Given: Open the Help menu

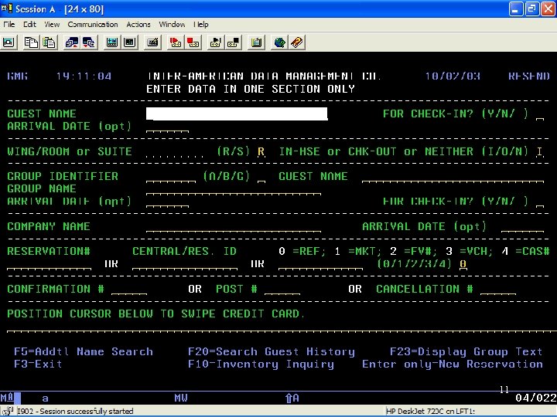Looking at the screenshot, I should pyautogui.click(x=201, y=25).
